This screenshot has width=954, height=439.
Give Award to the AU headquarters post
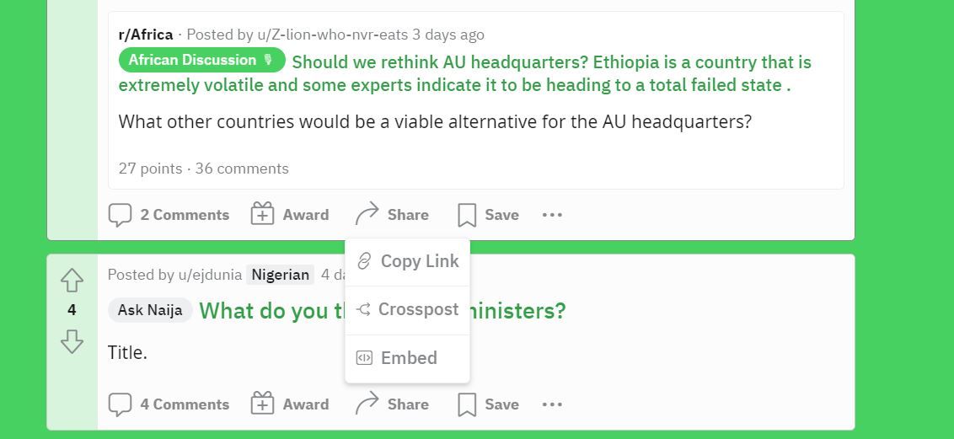pos(290,215)
